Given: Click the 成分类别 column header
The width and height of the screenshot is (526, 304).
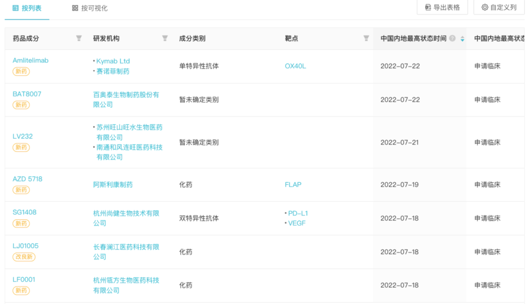Looking at the screenshot, I should [x=192, y=38].
